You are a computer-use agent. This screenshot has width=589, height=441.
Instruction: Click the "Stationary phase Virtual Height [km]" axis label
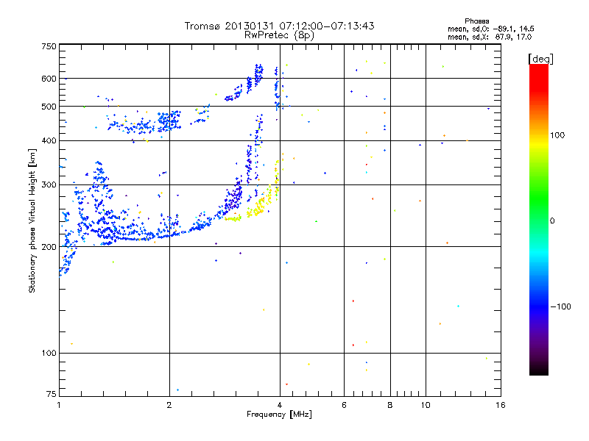point(32,220)
